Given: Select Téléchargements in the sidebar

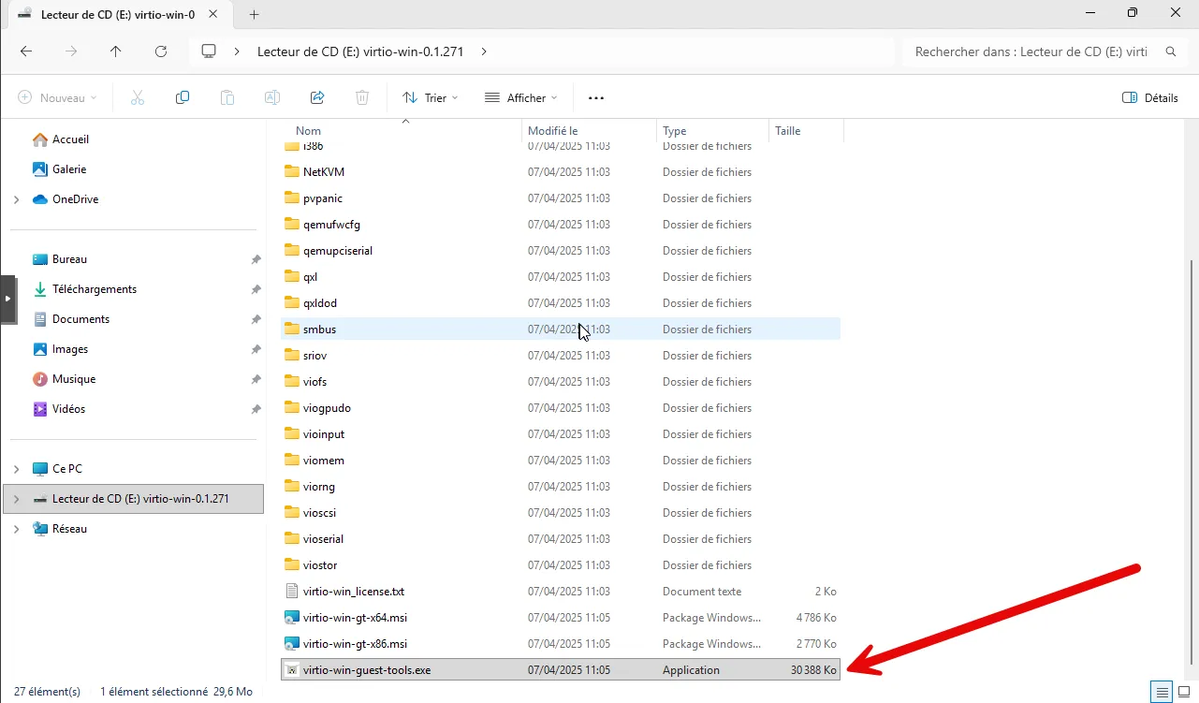Looking at the screenshot, I should 94,289.
